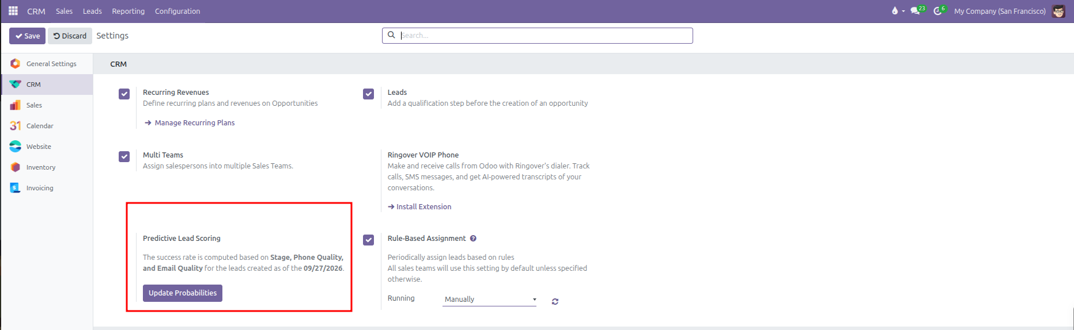Open the apps grid home menu

[13, 11]
